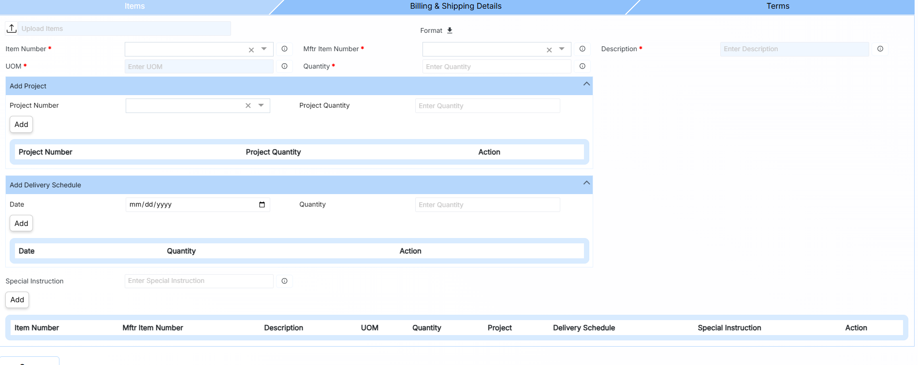
Task: Clear the Item Number selection
Action: (251, 50)
